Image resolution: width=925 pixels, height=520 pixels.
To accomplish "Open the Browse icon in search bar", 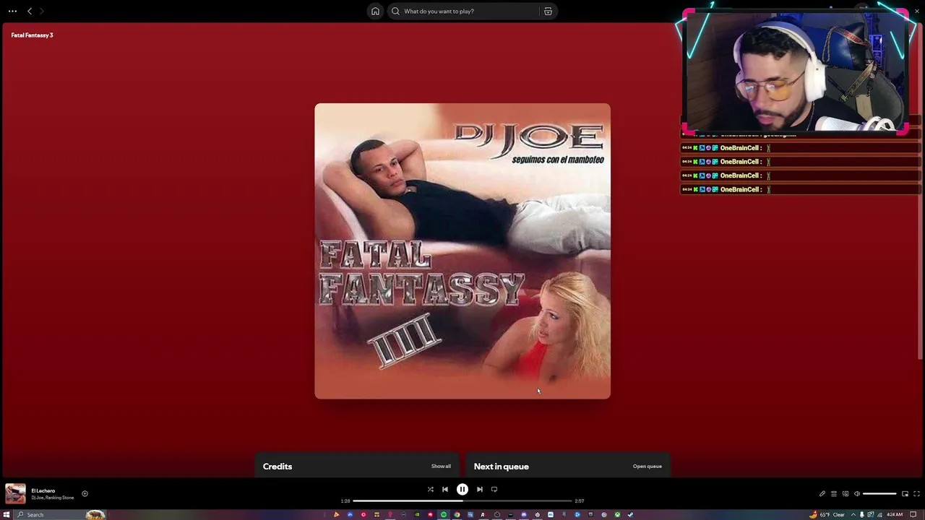I will point(548,11).
